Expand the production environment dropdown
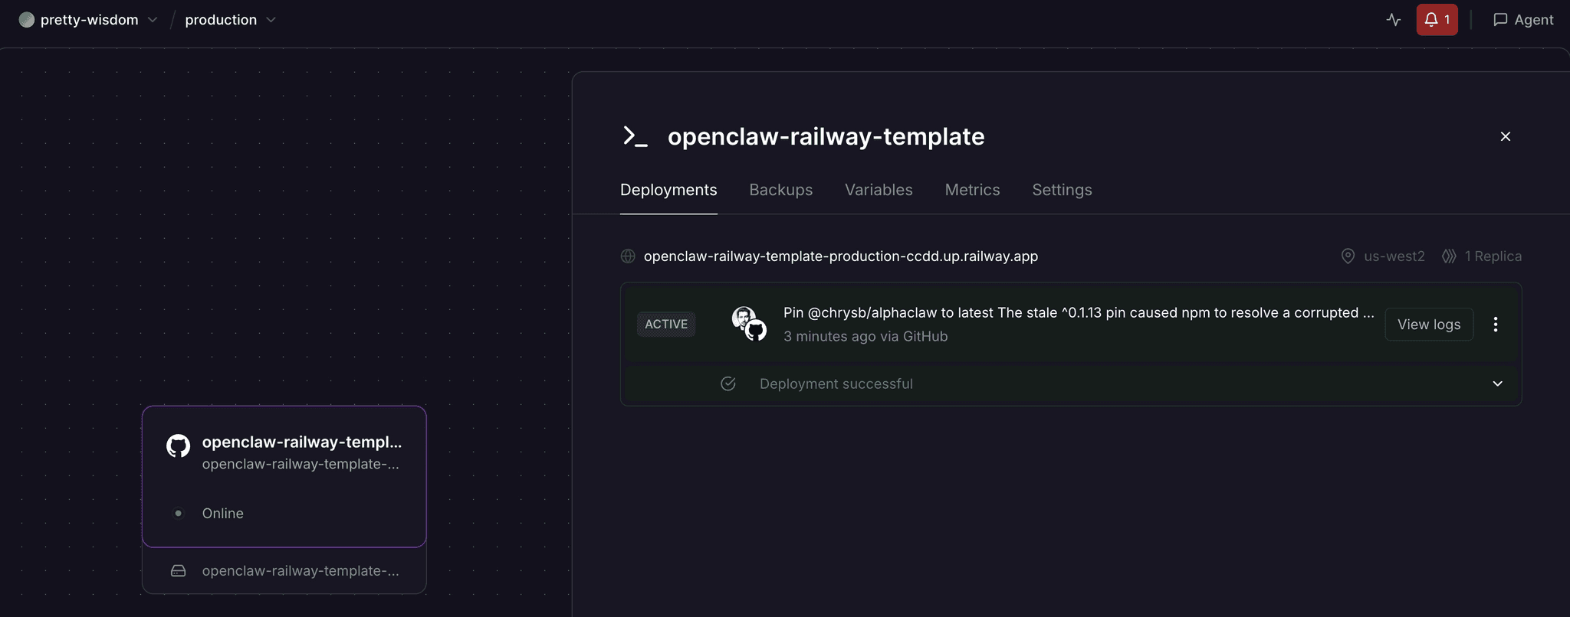 271,20
